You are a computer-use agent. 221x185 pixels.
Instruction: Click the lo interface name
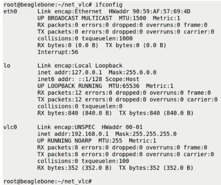click(x=7, y=66)
